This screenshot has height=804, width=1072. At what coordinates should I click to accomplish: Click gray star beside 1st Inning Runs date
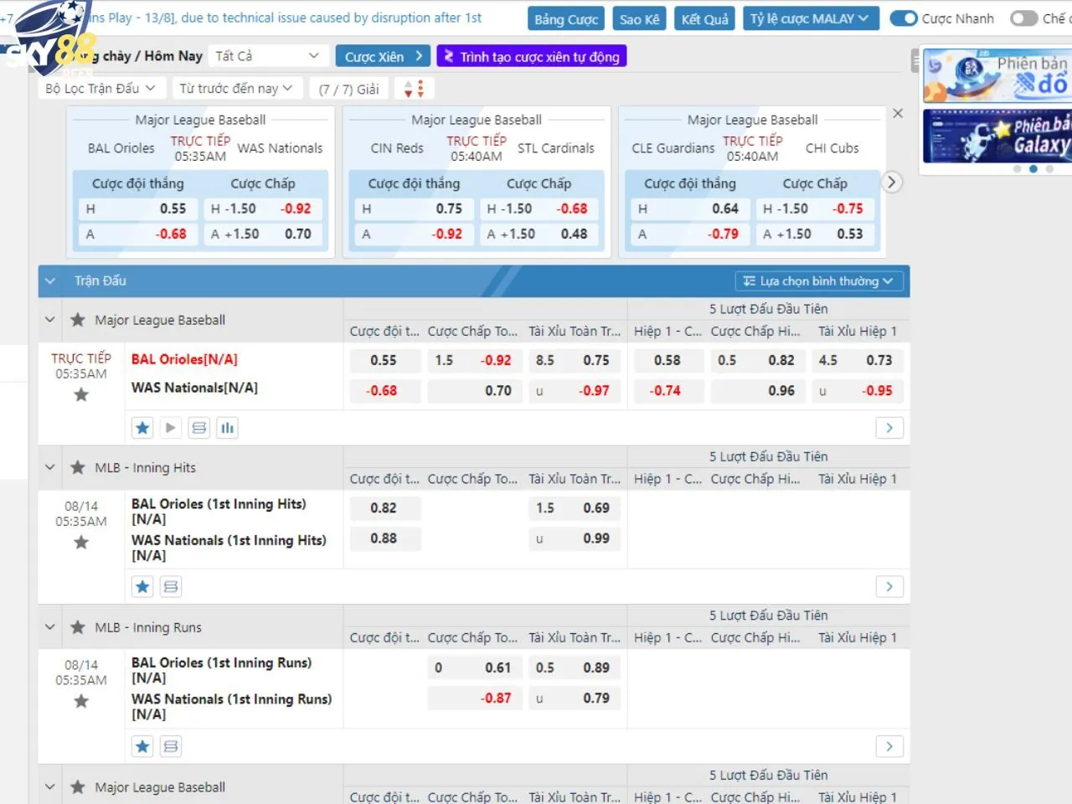[81, 701]
